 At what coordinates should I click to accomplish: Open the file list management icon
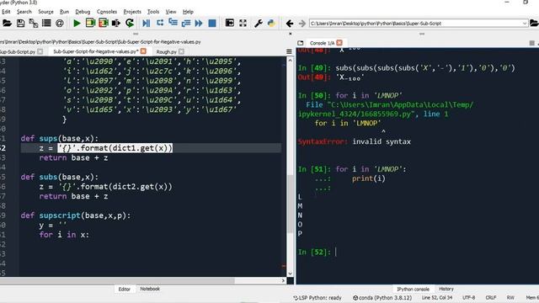point(46,23)
